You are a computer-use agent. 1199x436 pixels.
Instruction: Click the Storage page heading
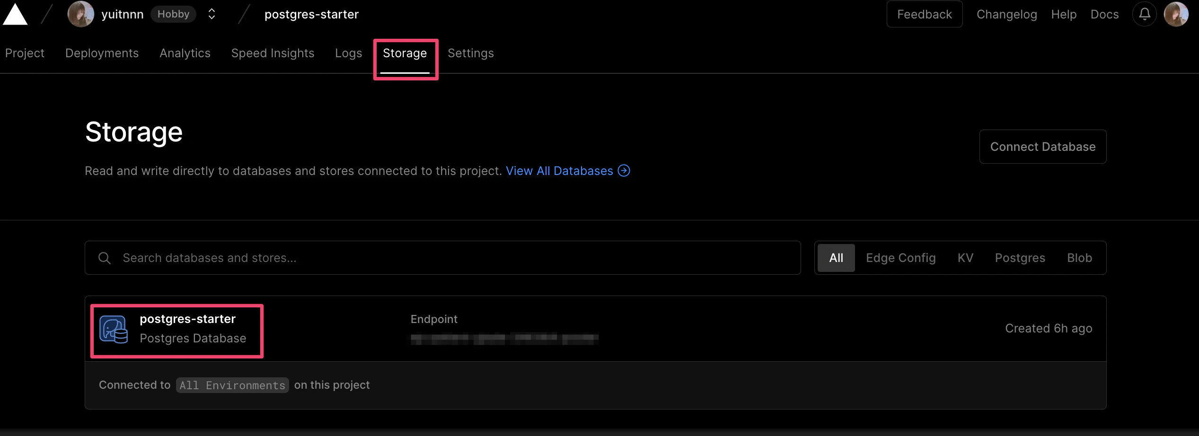tap(134, 132)
